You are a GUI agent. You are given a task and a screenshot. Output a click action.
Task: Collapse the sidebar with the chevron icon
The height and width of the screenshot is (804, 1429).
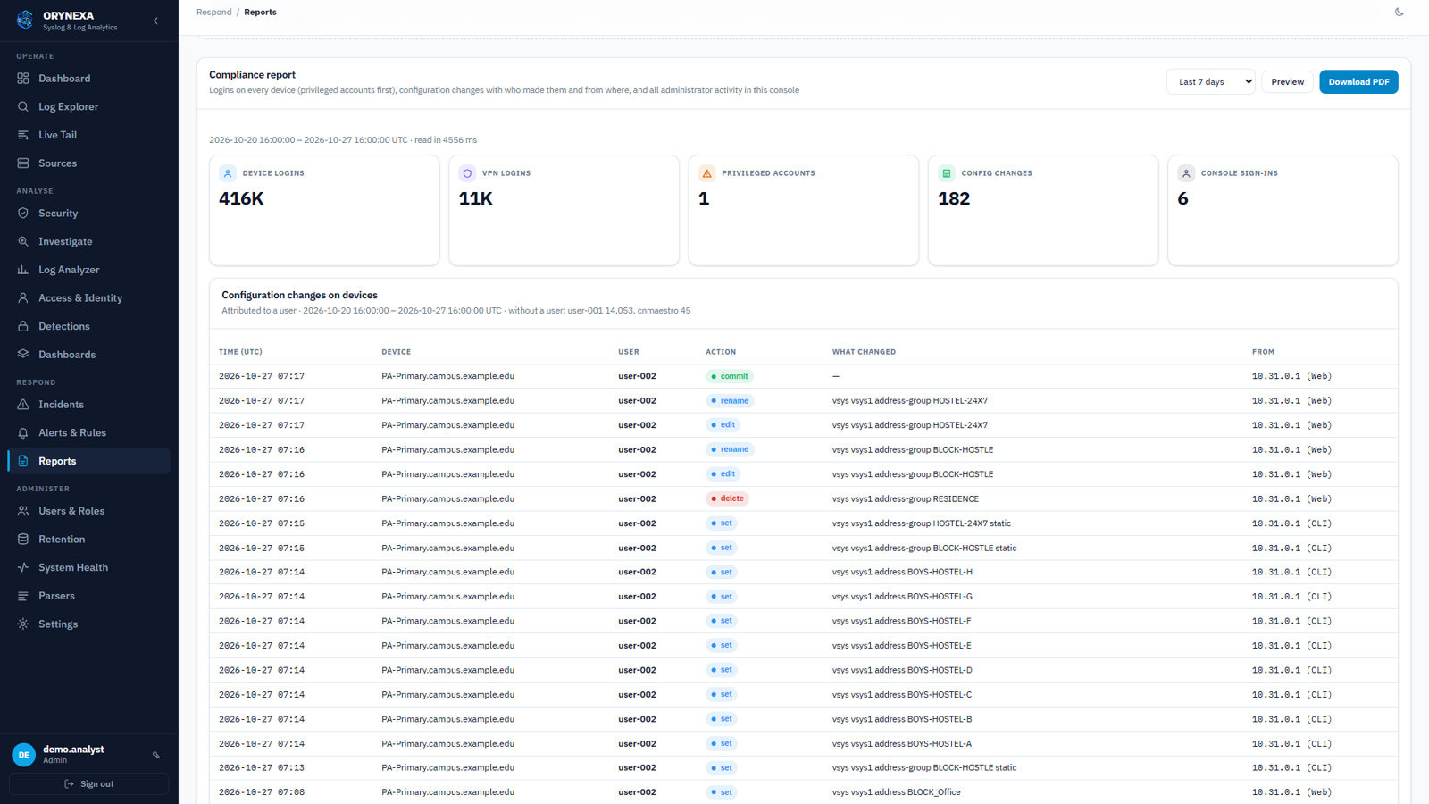tap(155, 21)
